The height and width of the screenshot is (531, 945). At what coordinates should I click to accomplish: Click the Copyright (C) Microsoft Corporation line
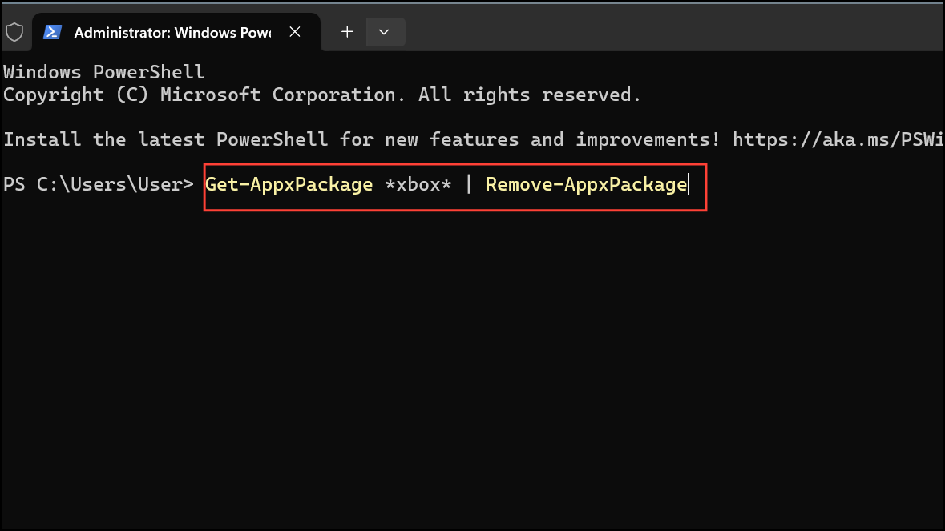322,95
